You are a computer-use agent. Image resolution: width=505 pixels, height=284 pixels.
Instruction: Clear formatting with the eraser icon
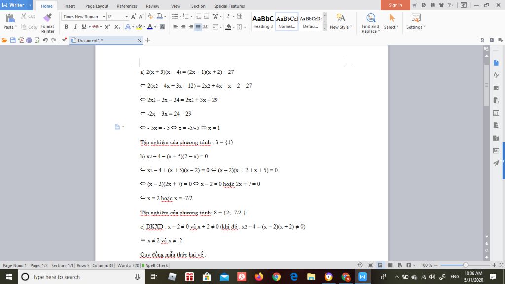click(x=150, y=16)
